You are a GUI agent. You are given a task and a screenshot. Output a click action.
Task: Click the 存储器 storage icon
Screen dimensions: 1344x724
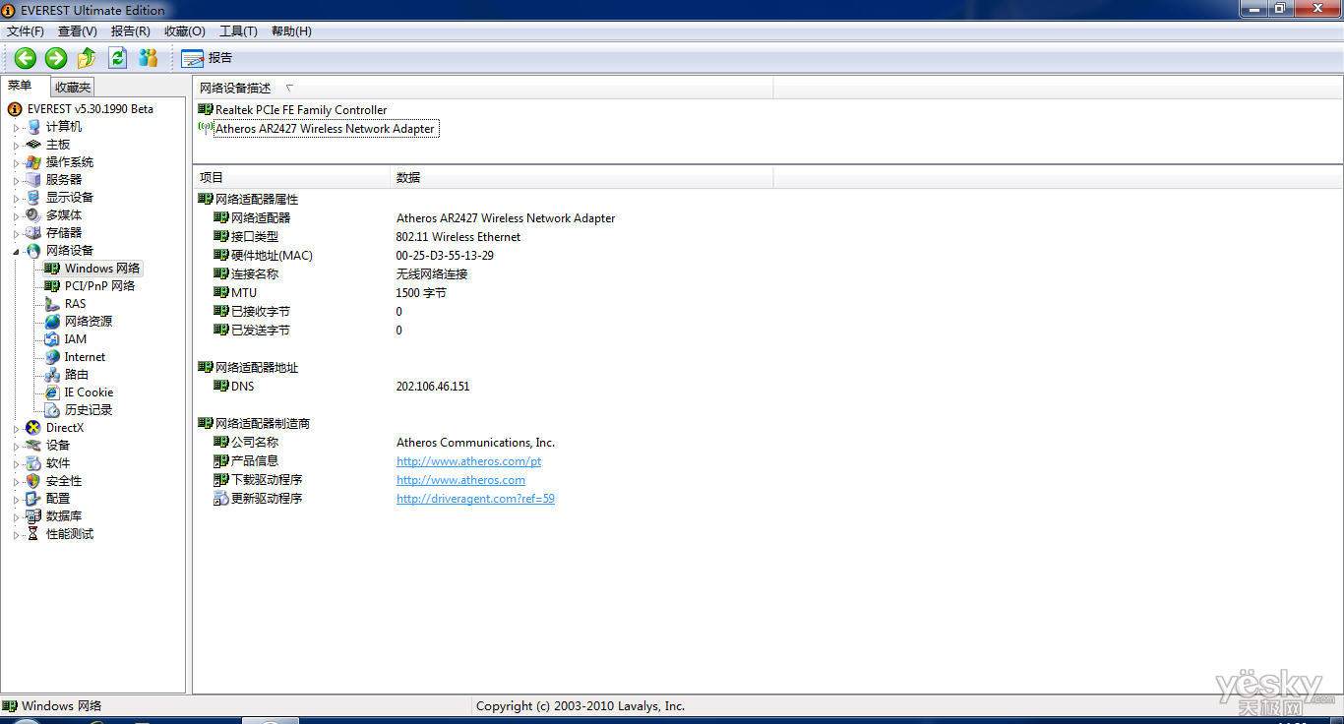point(33,233)
